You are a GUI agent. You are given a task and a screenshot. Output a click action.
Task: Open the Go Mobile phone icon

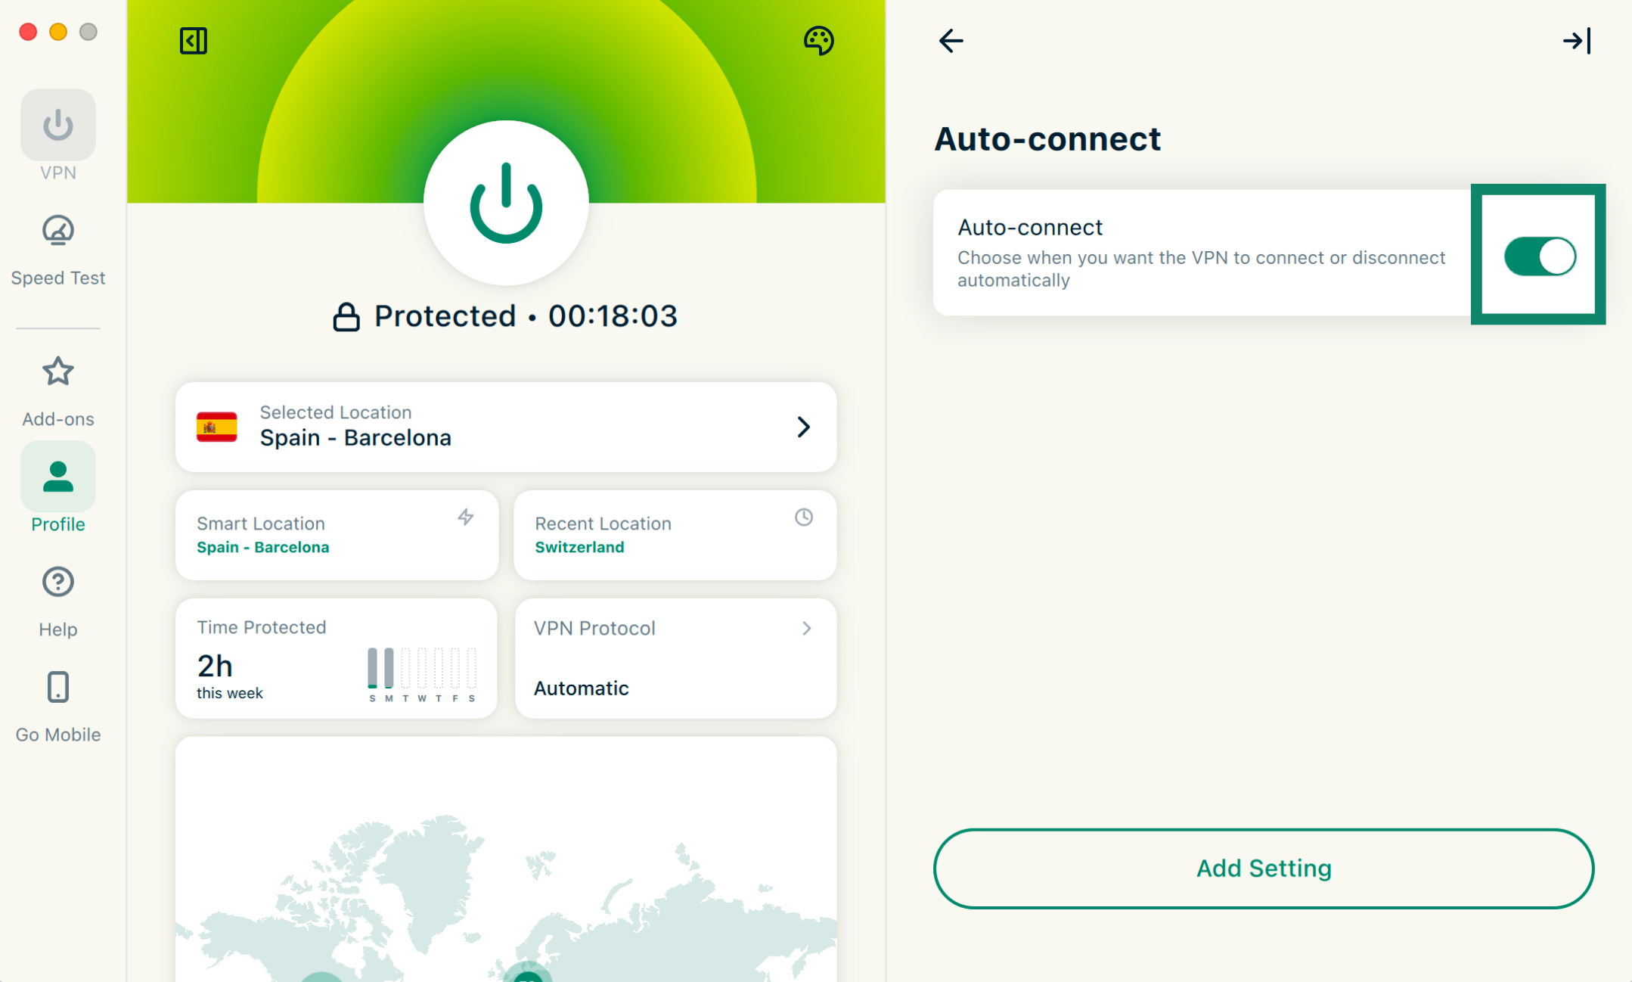[57, 687]
